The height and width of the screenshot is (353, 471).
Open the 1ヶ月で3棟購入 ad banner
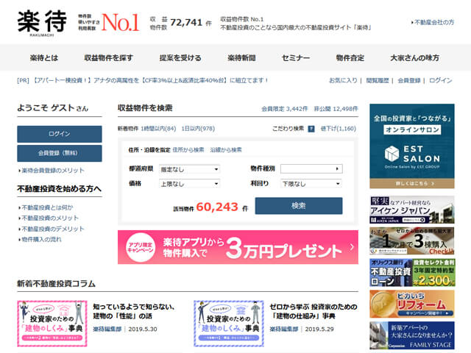(412, 241)
